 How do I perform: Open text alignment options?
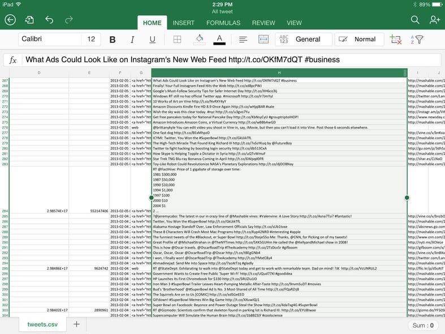[x=243, y=40]
